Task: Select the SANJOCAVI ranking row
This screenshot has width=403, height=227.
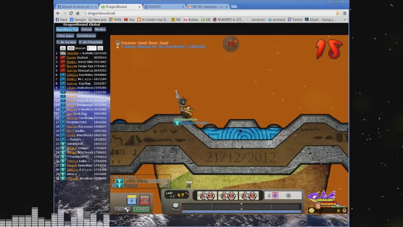Action: coord(81,144)
